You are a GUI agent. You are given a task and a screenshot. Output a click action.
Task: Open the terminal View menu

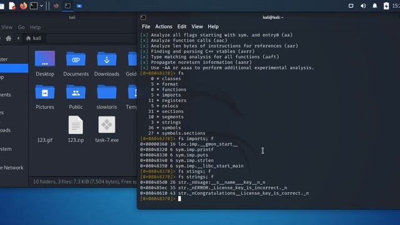(197, 26)
